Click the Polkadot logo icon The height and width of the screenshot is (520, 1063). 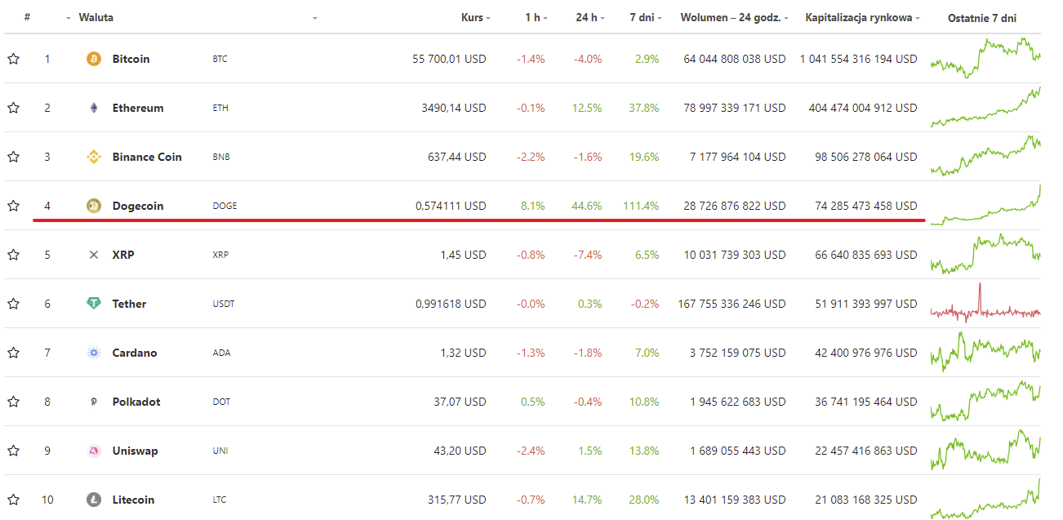coord(94,402)
